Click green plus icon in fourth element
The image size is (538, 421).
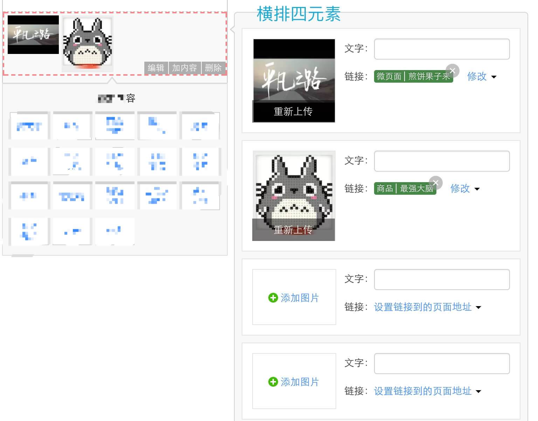click(273, 382)
